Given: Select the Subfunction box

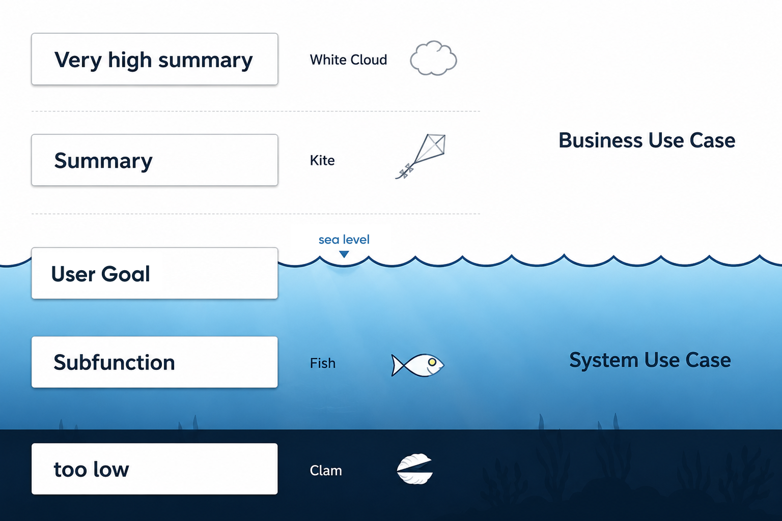Looking at the screenshot, I should click(x=155, y=362).
